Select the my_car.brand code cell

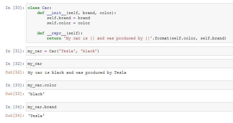(129, 107)
